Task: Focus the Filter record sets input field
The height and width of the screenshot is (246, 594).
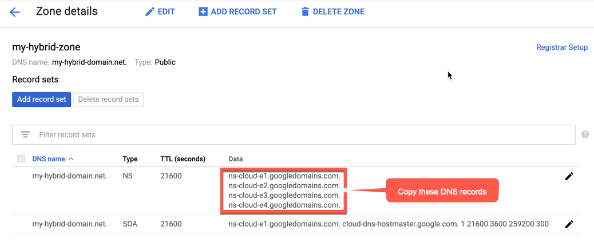Action: click(x=286, y=134)
